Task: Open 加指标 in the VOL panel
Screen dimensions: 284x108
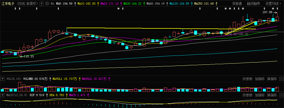Action: pos(260,79)
